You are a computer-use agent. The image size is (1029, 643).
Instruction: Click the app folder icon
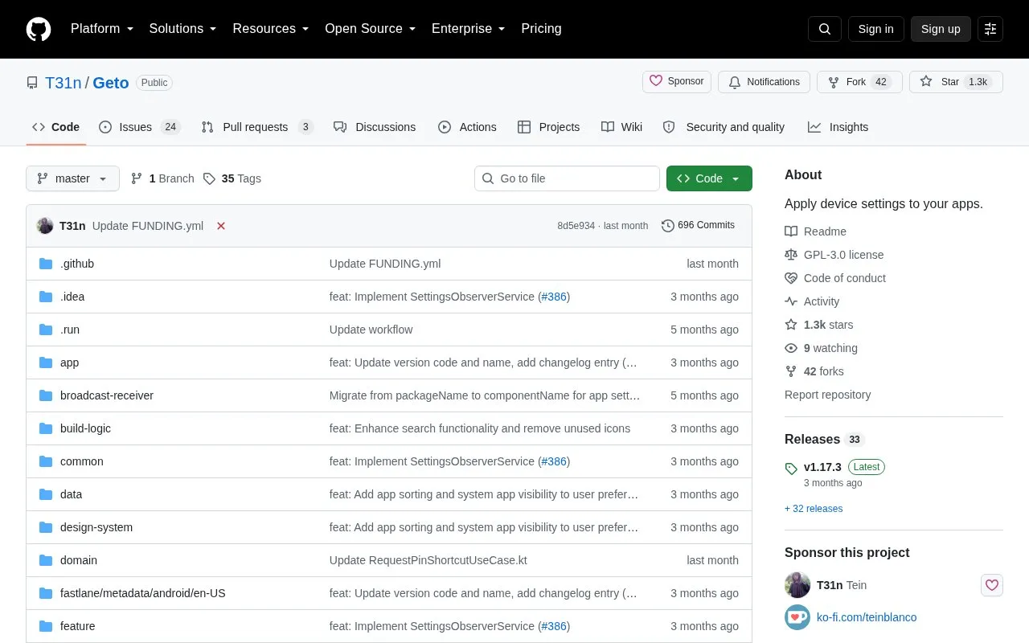[46, 362]
